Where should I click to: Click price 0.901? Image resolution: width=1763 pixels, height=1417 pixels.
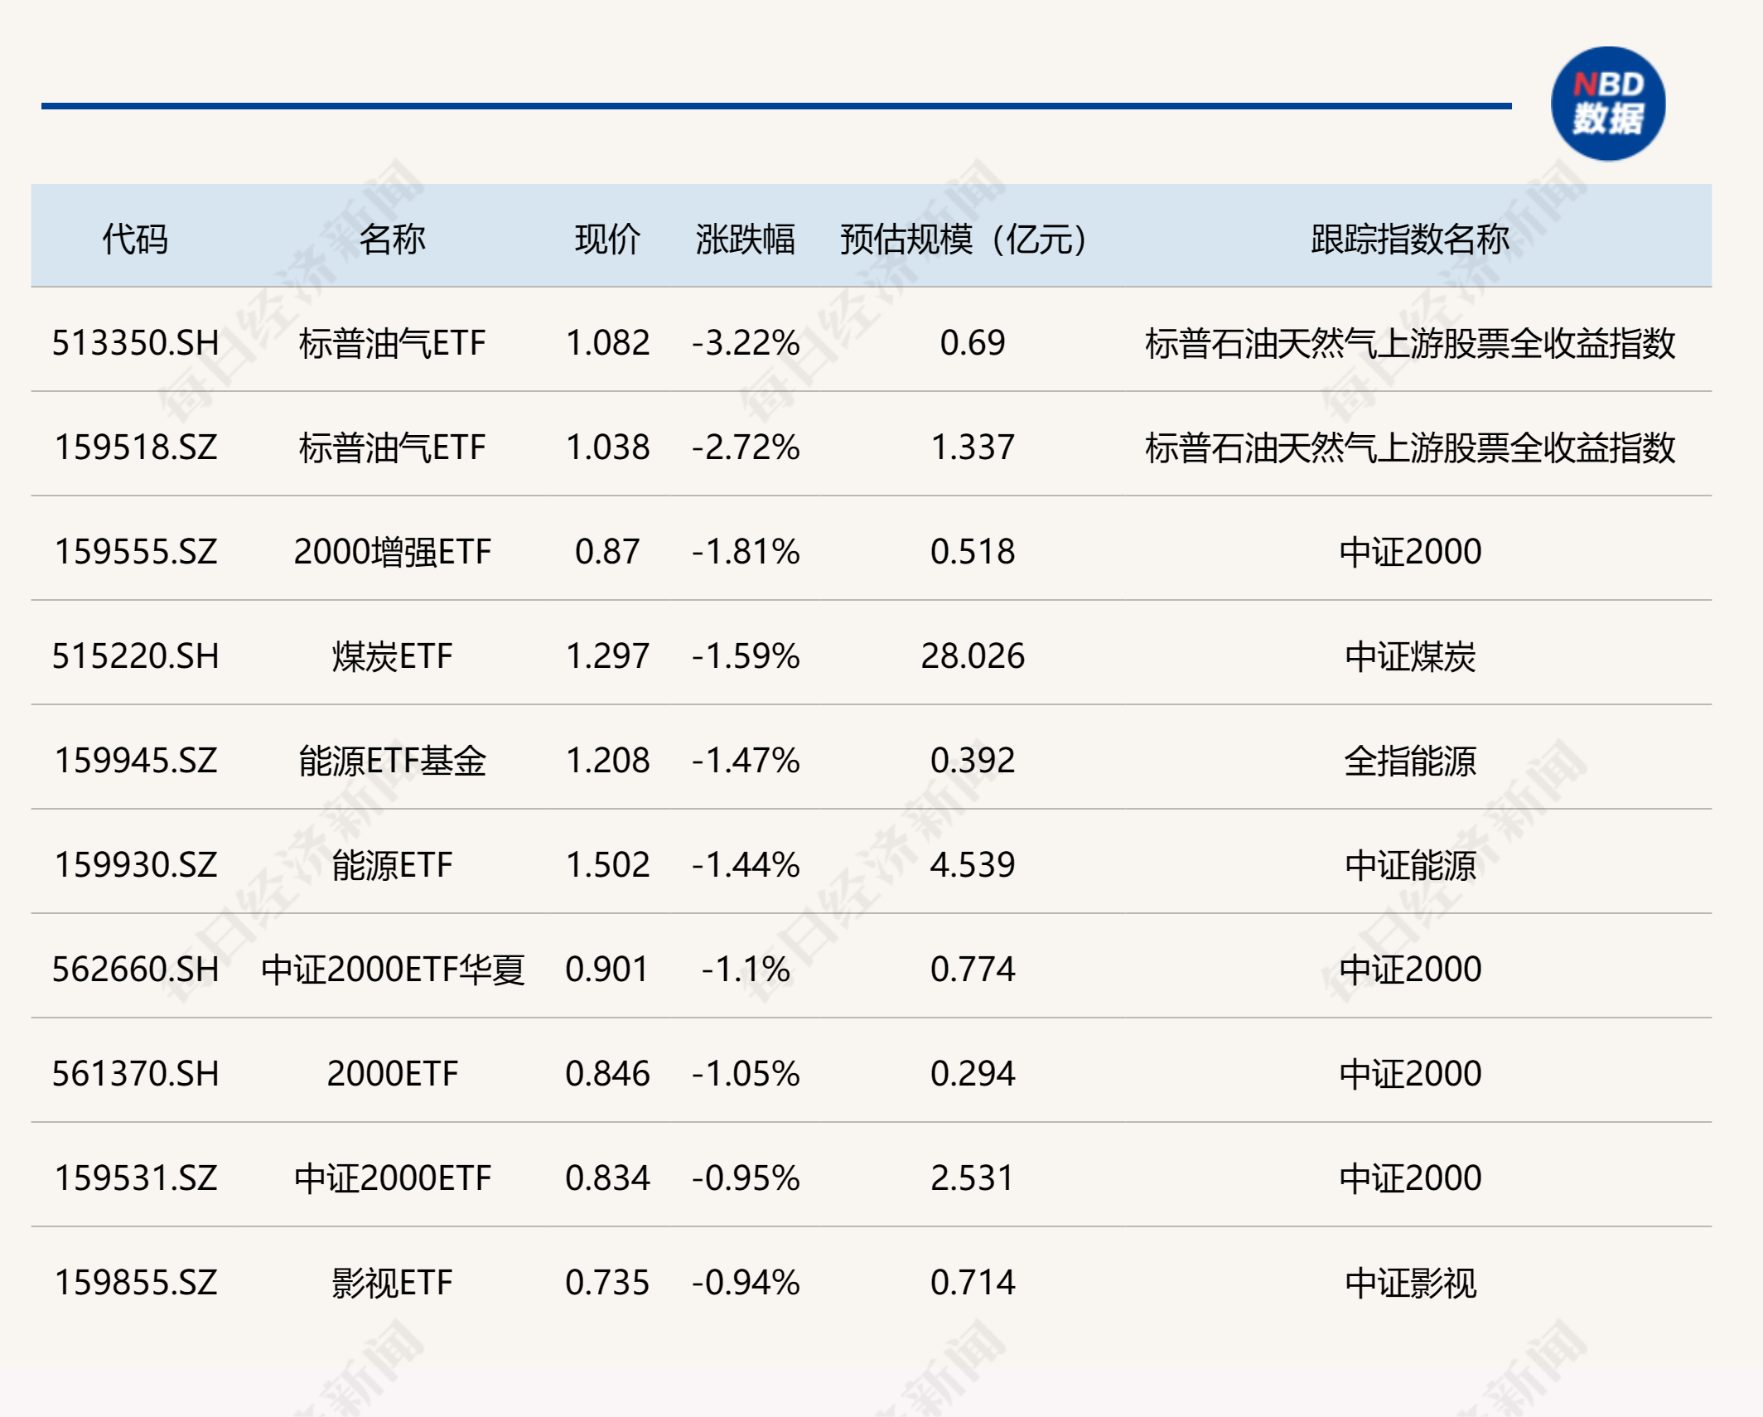click(607, 970)
